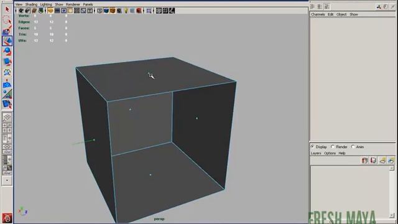The height and width of the screenshot is (224, 398).
Task: Toggle X-Ray display icon
Action: [159, 11]
